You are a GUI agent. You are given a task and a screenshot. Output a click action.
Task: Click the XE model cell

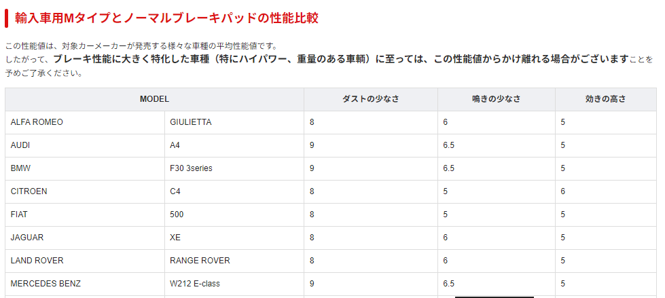point(175,238)
